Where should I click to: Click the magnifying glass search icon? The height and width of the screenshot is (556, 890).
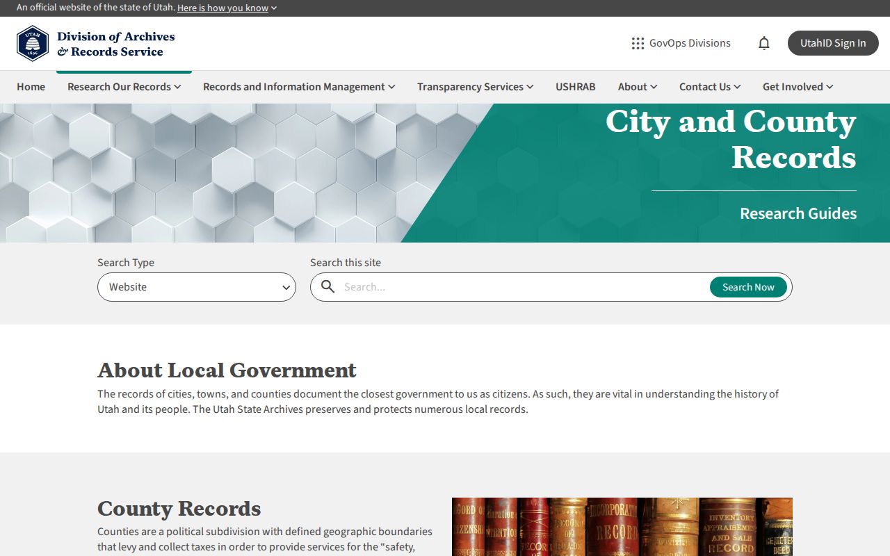328,287
